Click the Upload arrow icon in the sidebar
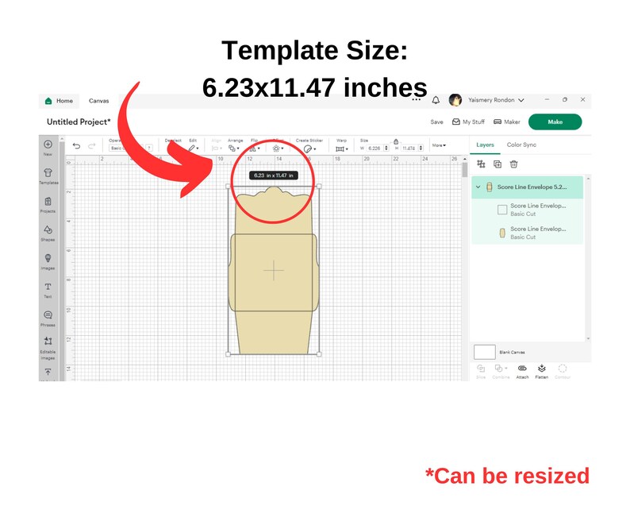Viewport: 630px width, 529px height. [48, 372]
